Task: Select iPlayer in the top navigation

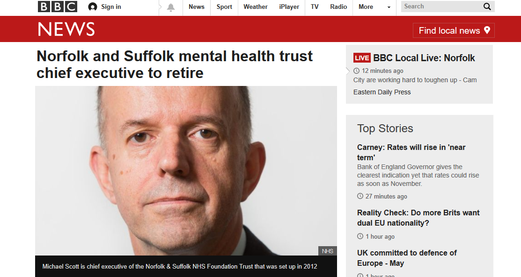Action: pos(289,7)
